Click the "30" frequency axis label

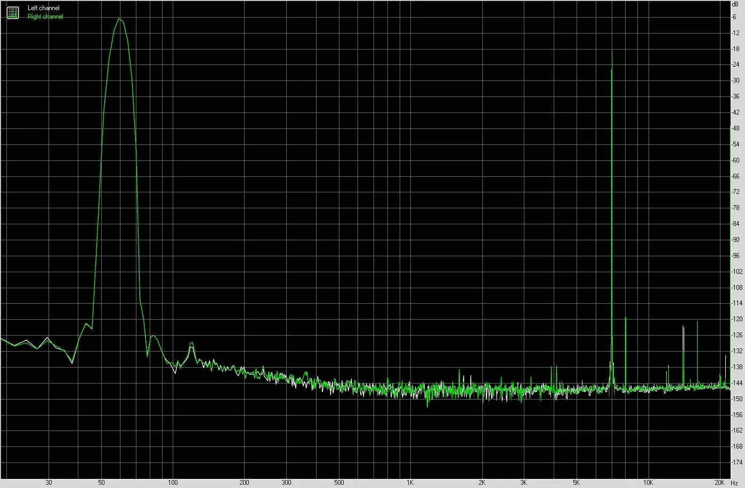coord(49,483)
